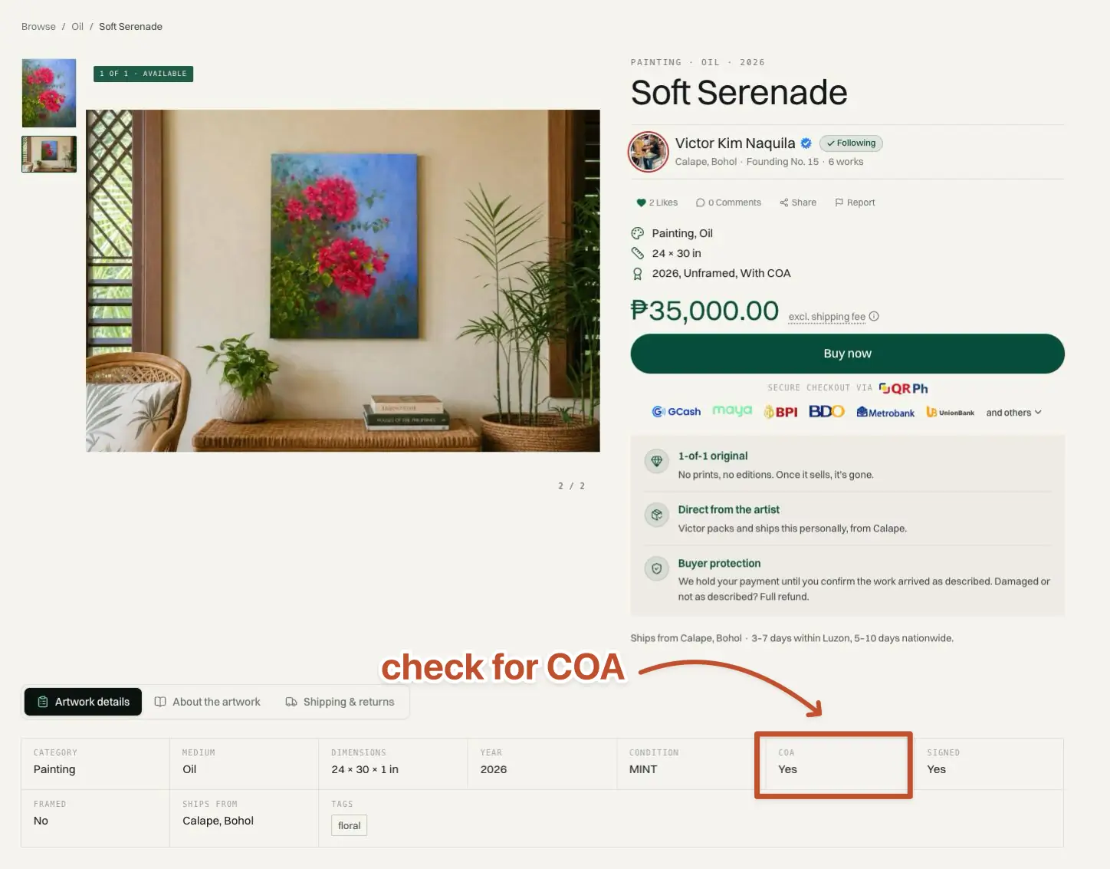Select the Artwork details tab

(84, 702)
